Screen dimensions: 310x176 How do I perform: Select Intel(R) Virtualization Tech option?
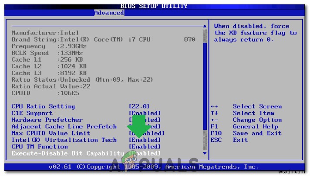[64, 140]
